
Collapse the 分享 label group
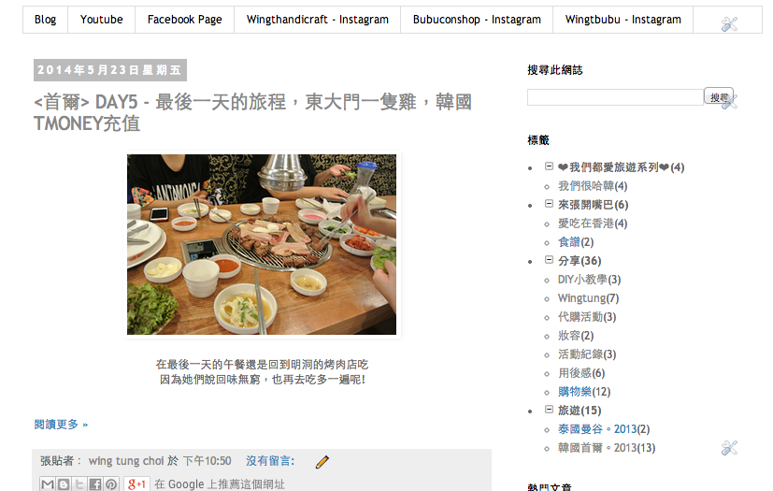(549, 260)
